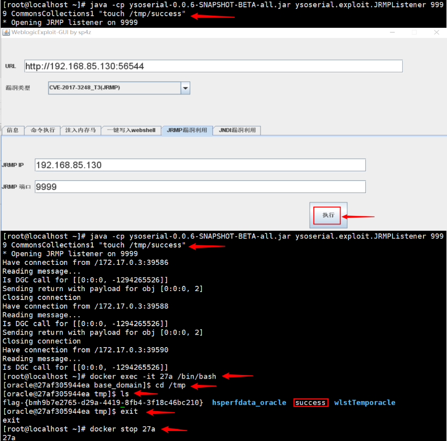This screenshot has width=447, height=441.
Task: Click the 'success' file in terminal listing
Action: (x=310, y=403)
